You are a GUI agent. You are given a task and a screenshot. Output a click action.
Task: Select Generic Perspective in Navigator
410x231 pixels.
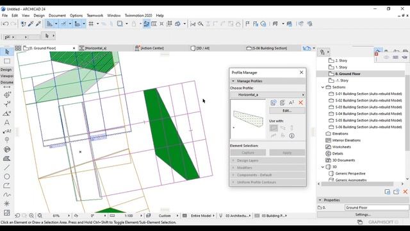click(x=350, y=173)
